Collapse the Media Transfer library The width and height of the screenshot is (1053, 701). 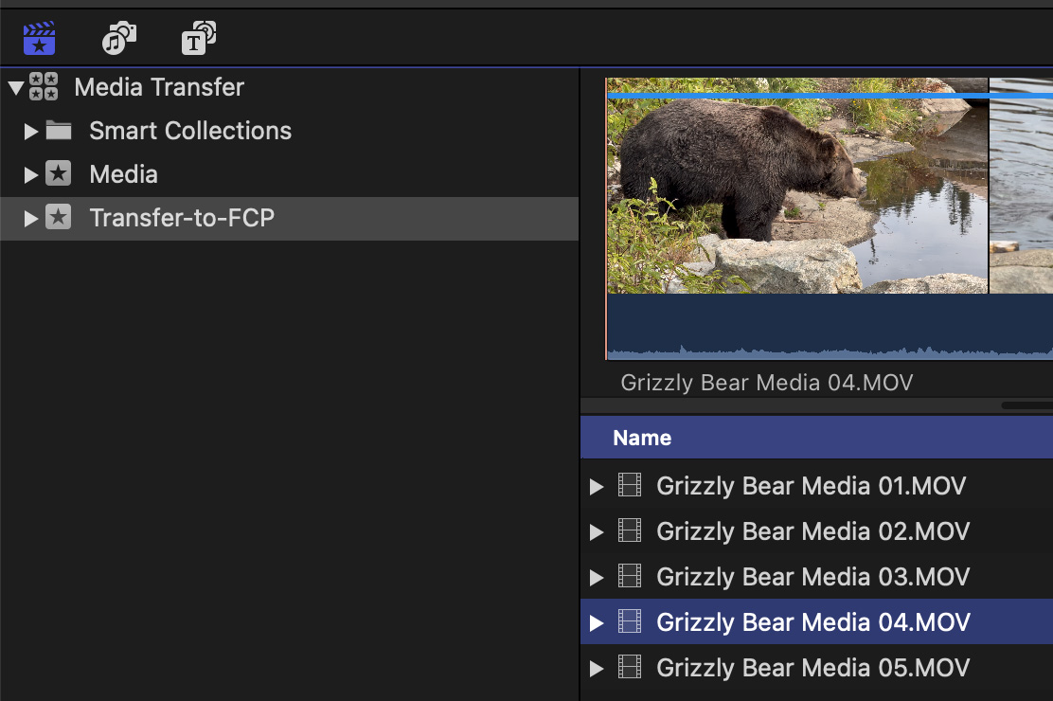pos(15,87)
